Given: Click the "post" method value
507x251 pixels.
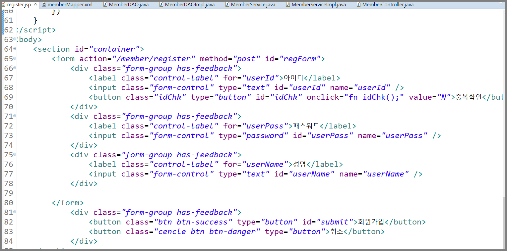Looking at the screenshot, I should click(247, 59).
